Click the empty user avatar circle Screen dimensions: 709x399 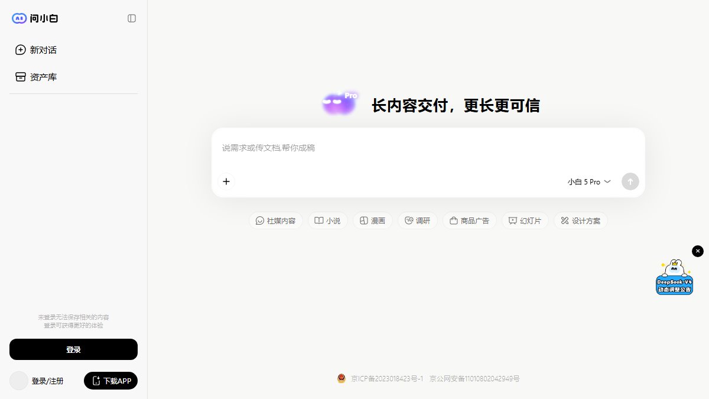click(19, 381)
